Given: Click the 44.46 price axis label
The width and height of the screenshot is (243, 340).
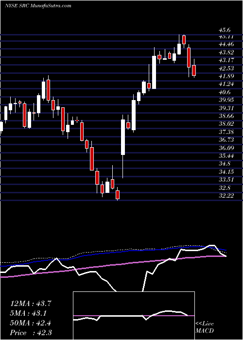Looking at the screenshot, I should point(226,45).
